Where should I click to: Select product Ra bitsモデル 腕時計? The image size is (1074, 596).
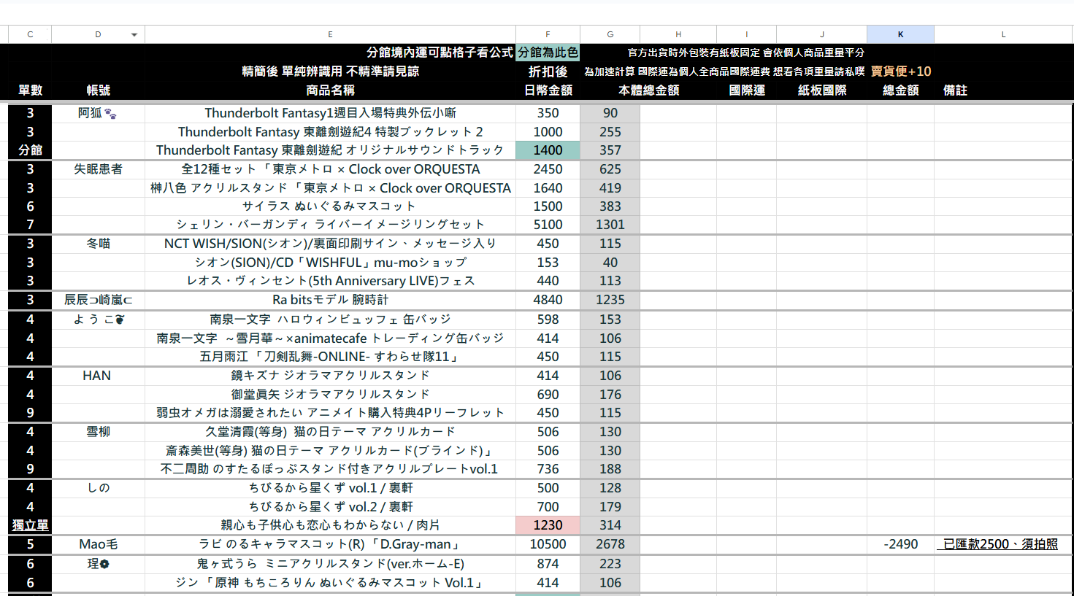[x=330, y=300]
